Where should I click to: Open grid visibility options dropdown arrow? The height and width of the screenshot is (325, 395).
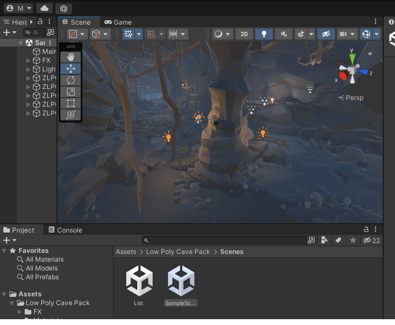tap(139, 34)
